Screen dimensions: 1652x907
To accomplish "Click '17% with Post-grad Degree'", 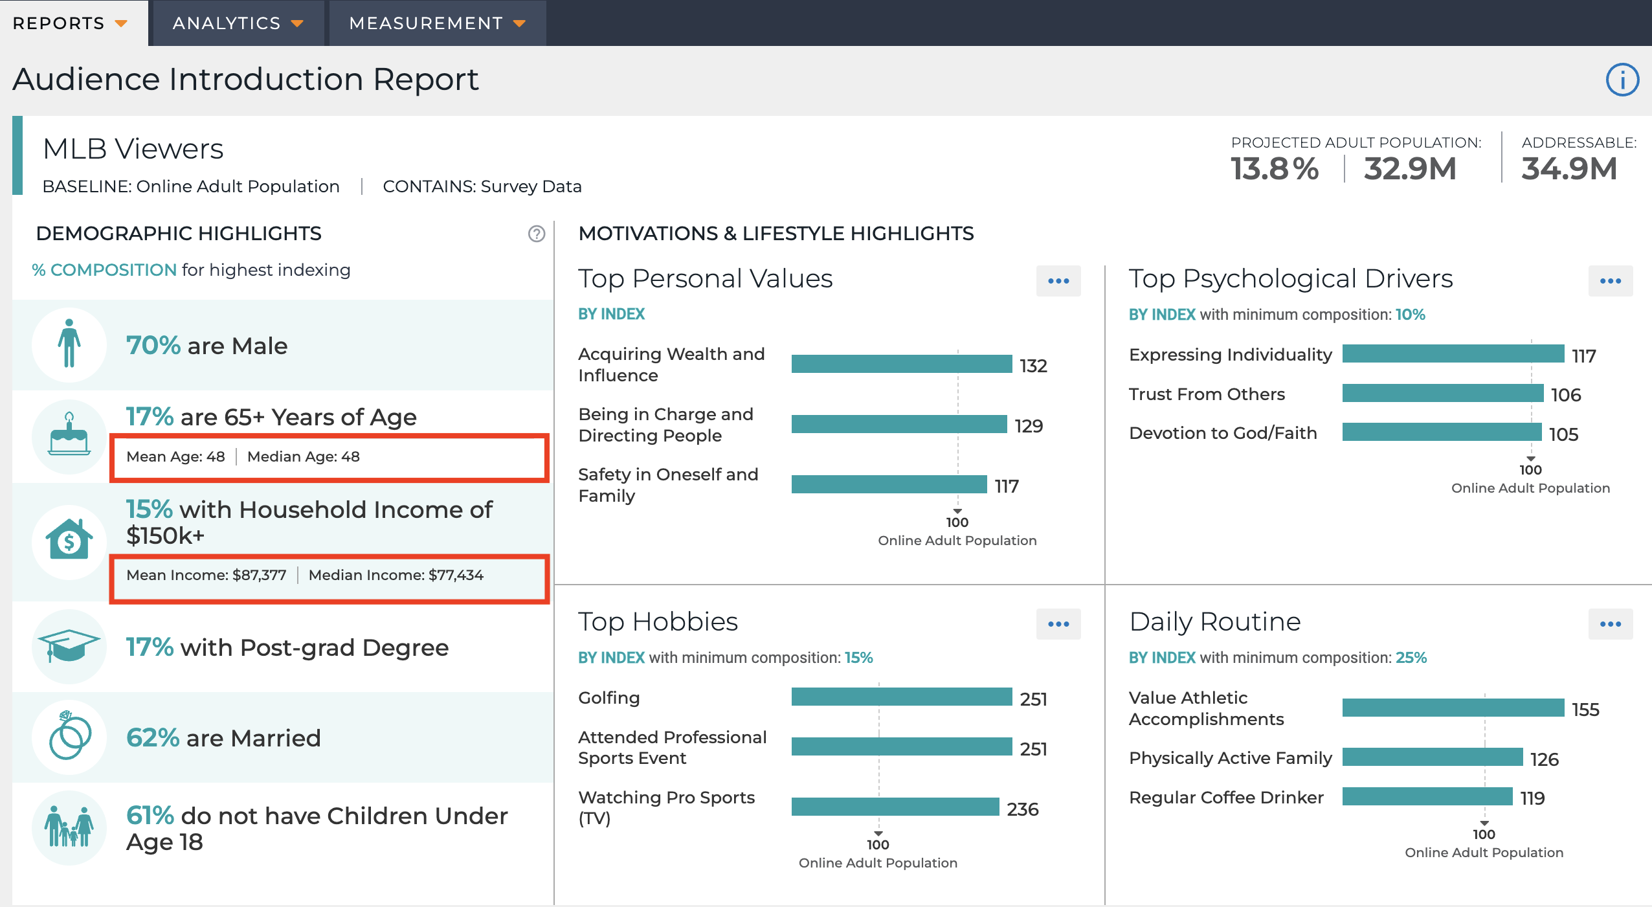I will [287, 647].
